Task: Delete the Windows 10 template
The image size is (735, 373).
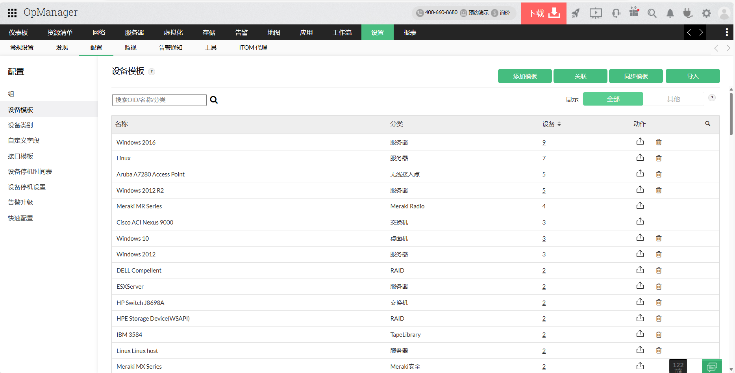Action: pos(659,238)
